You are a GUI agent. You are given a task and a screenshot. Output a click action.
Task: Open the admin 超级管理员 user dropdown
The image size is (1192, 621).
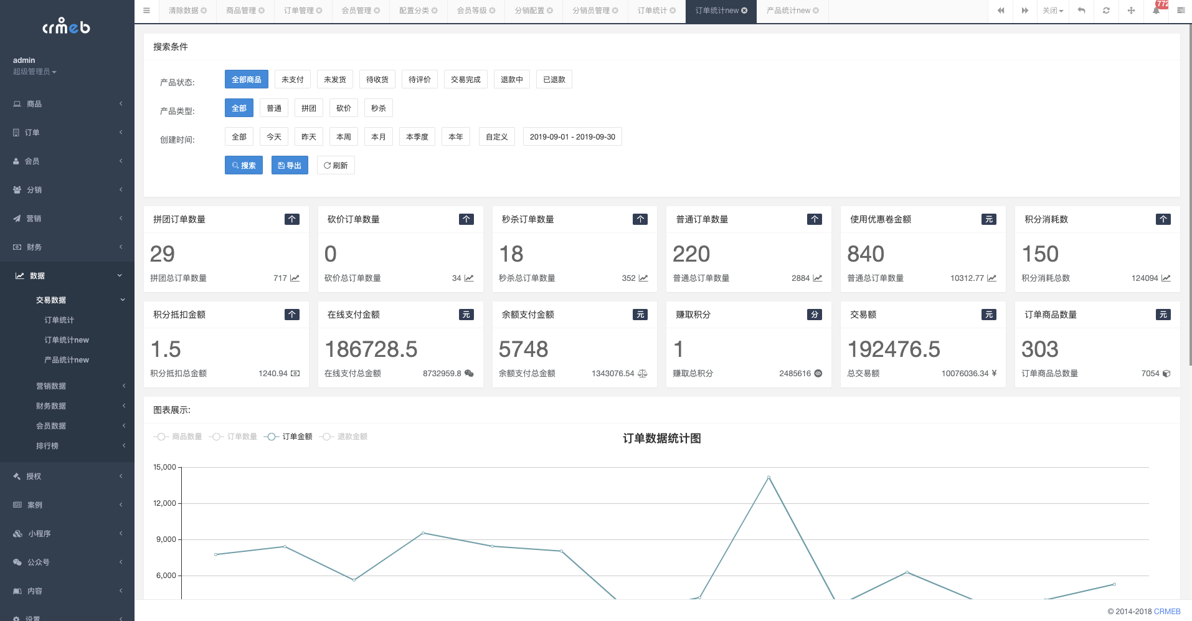(35, 72)
